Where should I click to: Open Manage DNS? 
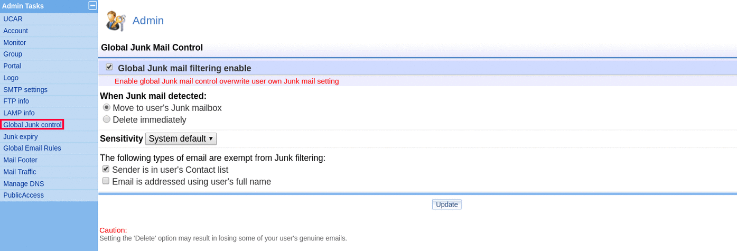24,183
